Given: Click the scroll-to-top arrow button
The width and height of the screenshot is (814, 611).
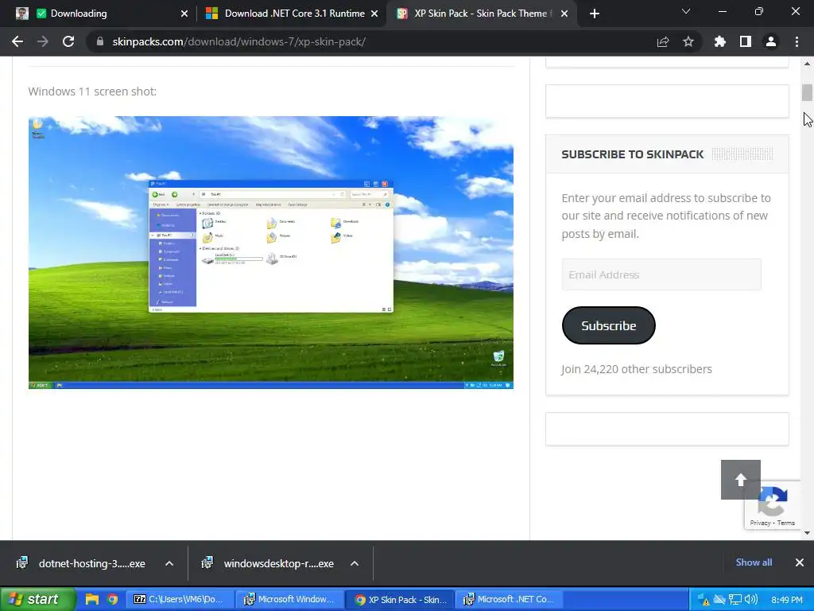Looking at the screenshot, I should (x=741, y=480).
